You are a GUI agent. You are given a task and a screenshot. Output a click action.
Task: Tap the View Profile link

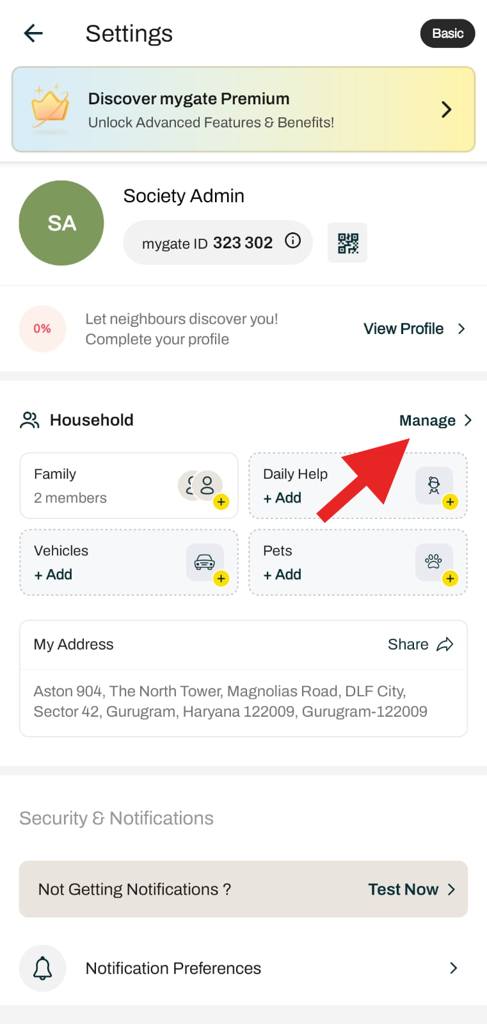pos(404,328)
